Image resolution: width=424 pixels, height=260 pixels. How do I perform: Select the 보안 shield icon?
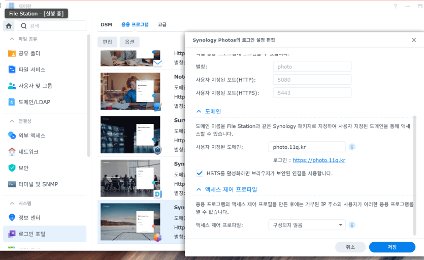(12, 168)
